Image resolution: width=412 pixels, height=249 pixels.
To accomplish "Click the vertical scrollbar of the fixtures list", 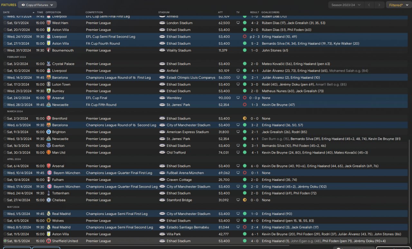I will 410,191.
